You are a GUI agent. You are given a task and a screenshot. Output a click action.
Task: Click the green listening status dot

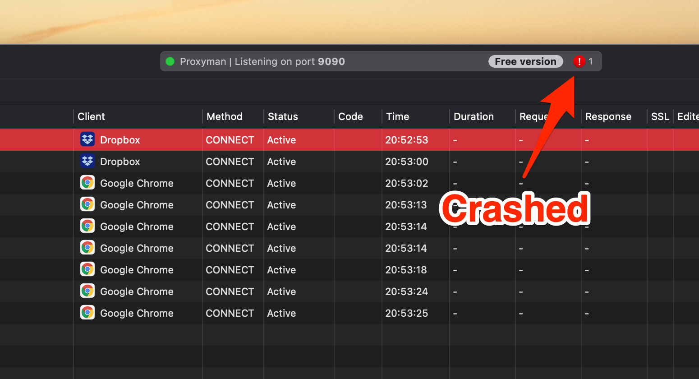coord(170,61)
